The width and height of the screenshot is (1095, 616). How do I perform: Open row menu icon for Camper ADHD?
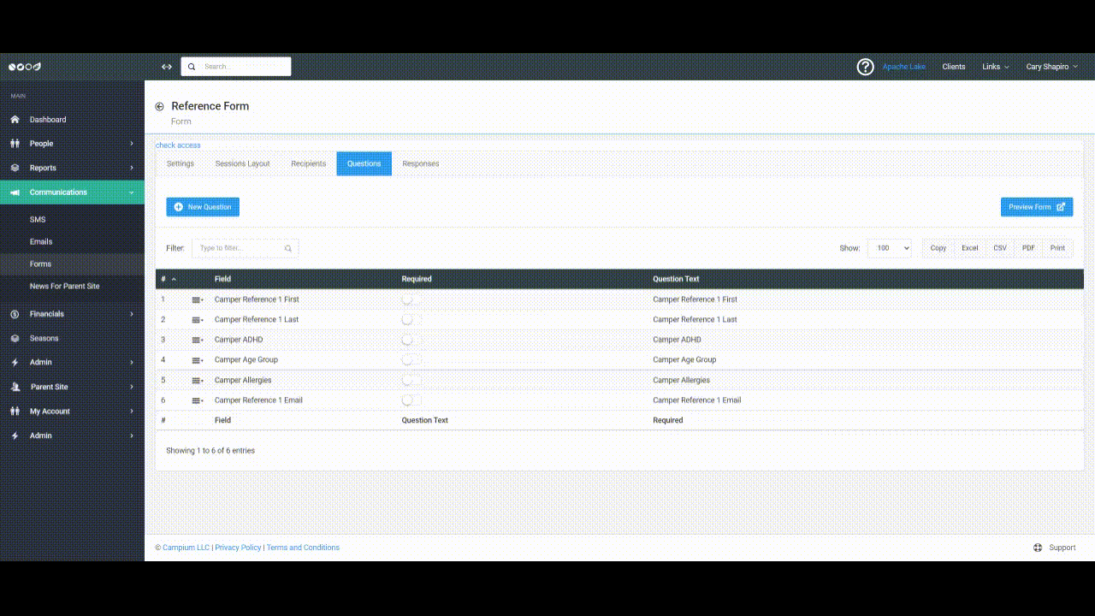click(197, 341)
